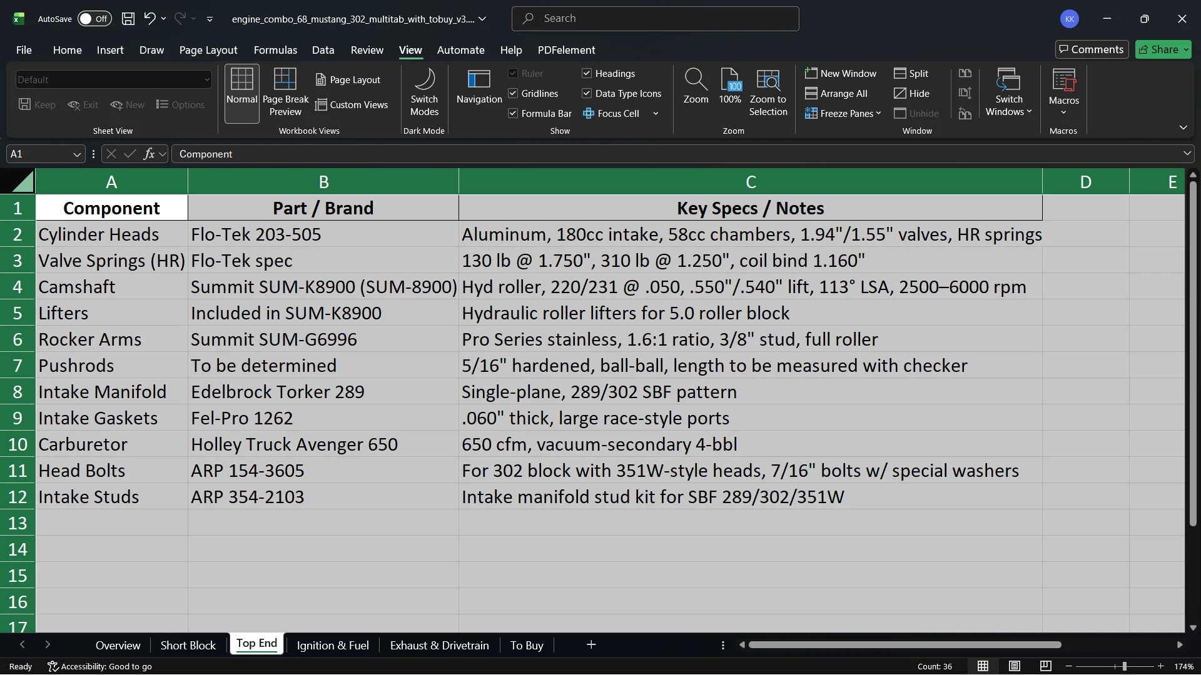Open the Name Box dropdown arrow
Viewport: 1201px width, 675px height.
(x=77, y=154)
